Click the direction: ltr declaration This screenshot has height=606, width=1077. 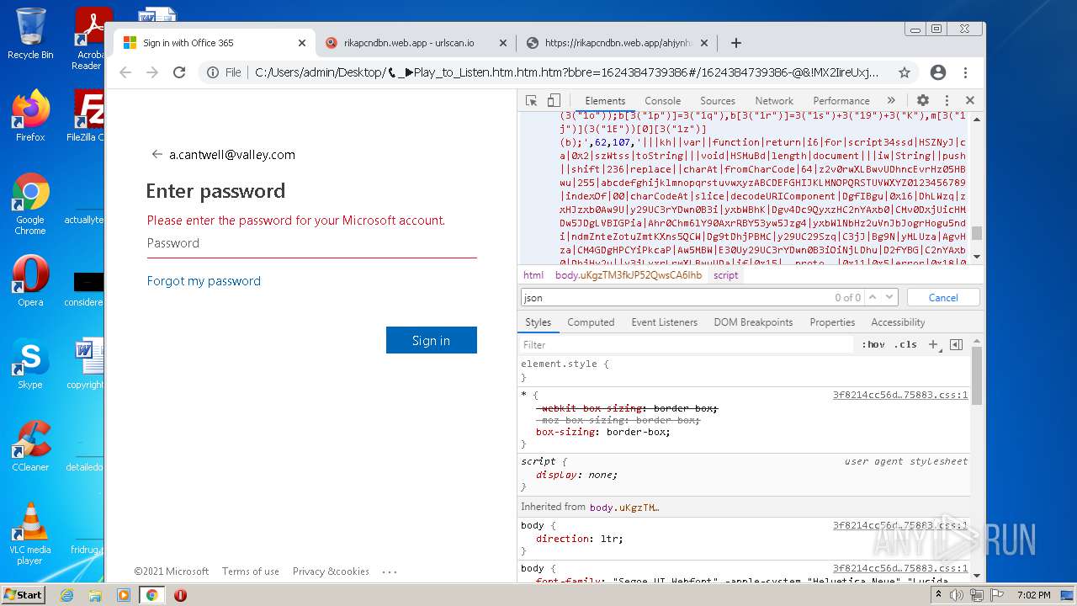(580, 539)
